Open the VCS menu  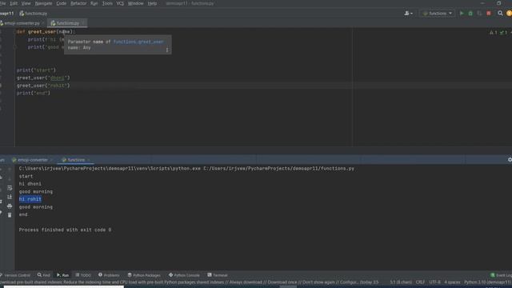pyautogui.click(x=120, y=3)
